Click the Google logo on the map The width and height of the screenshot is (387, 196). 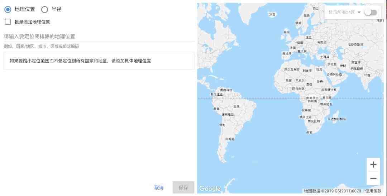click(x=210, y=188)
